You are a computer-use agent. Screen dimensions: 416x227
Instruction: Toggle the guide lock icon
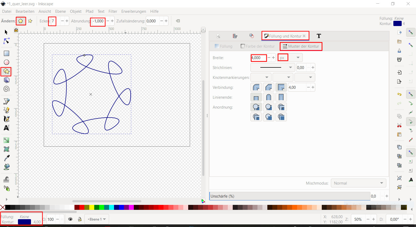click(x=16, y=30)
